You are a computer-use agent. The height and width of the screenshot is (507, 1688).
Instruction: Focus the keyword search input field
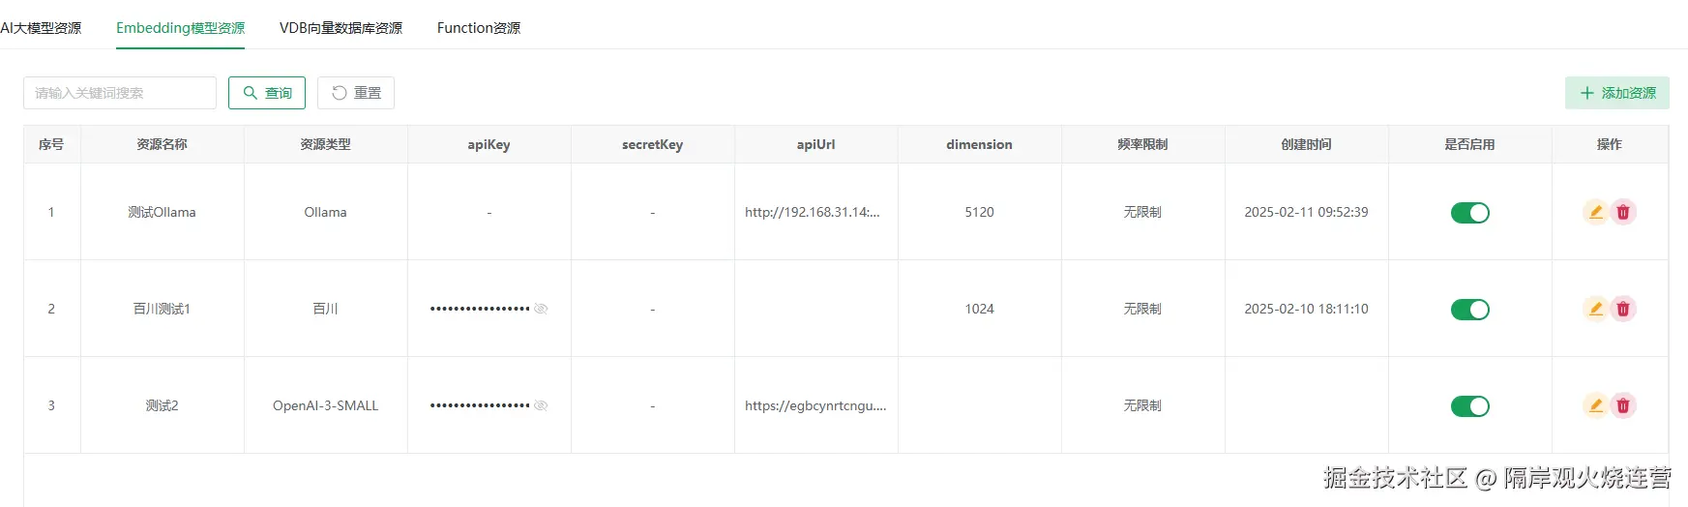[120, 93]
